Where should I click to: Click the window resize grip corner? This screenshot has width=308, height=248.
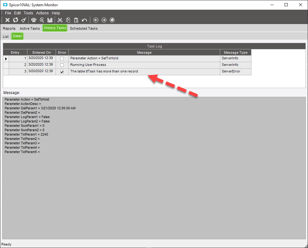[306, 246]
